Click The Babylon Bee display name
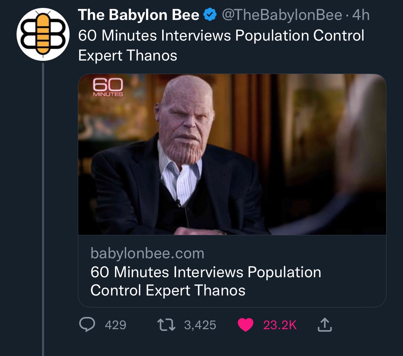This screenshot has width=403, height=356. click(x=138, y=15)
